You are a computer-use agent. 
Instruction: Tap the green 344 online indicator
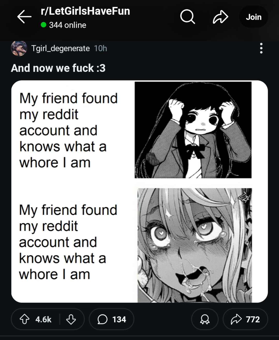pos(64,25)
